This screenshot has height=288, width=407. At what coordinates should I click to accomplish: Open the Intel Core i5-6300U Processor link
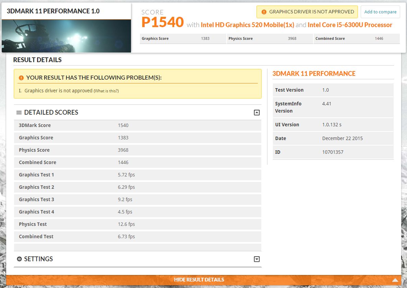pyautogui.click(x=350, y=25)
